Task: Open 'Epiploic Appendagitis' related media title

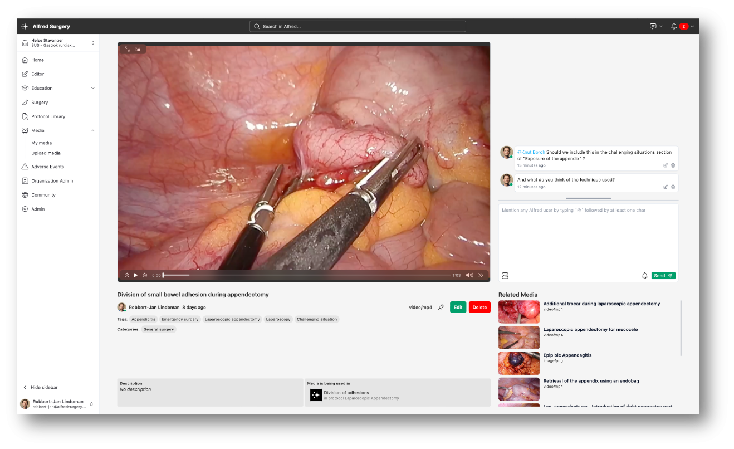Action: coord(567,355)
